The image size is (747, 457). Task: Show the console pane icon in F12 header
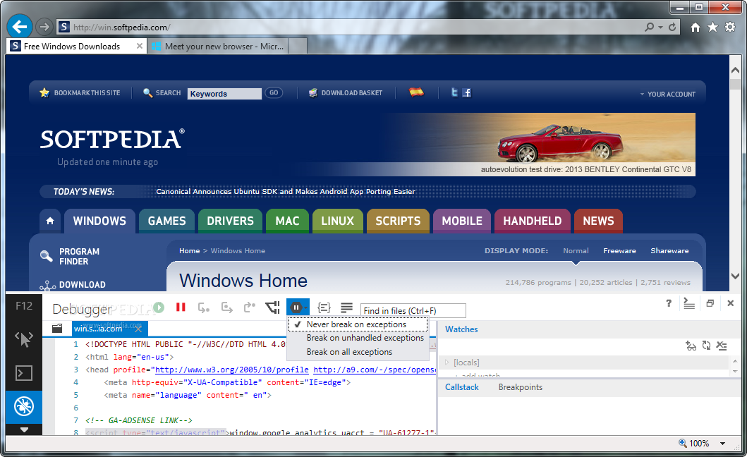[689, 303]
